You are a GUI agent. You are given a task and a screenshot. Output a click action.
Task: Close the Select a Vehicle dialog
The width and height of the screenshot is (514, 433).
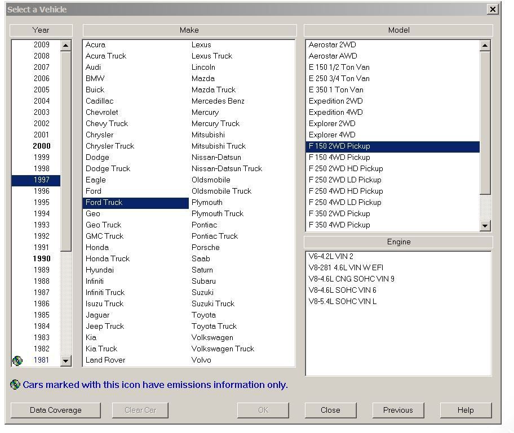[x=493, y=9]
